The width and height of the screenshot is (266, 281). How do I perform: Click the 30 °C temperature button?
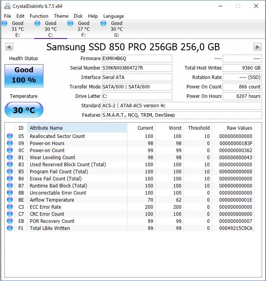pos(24,110)
